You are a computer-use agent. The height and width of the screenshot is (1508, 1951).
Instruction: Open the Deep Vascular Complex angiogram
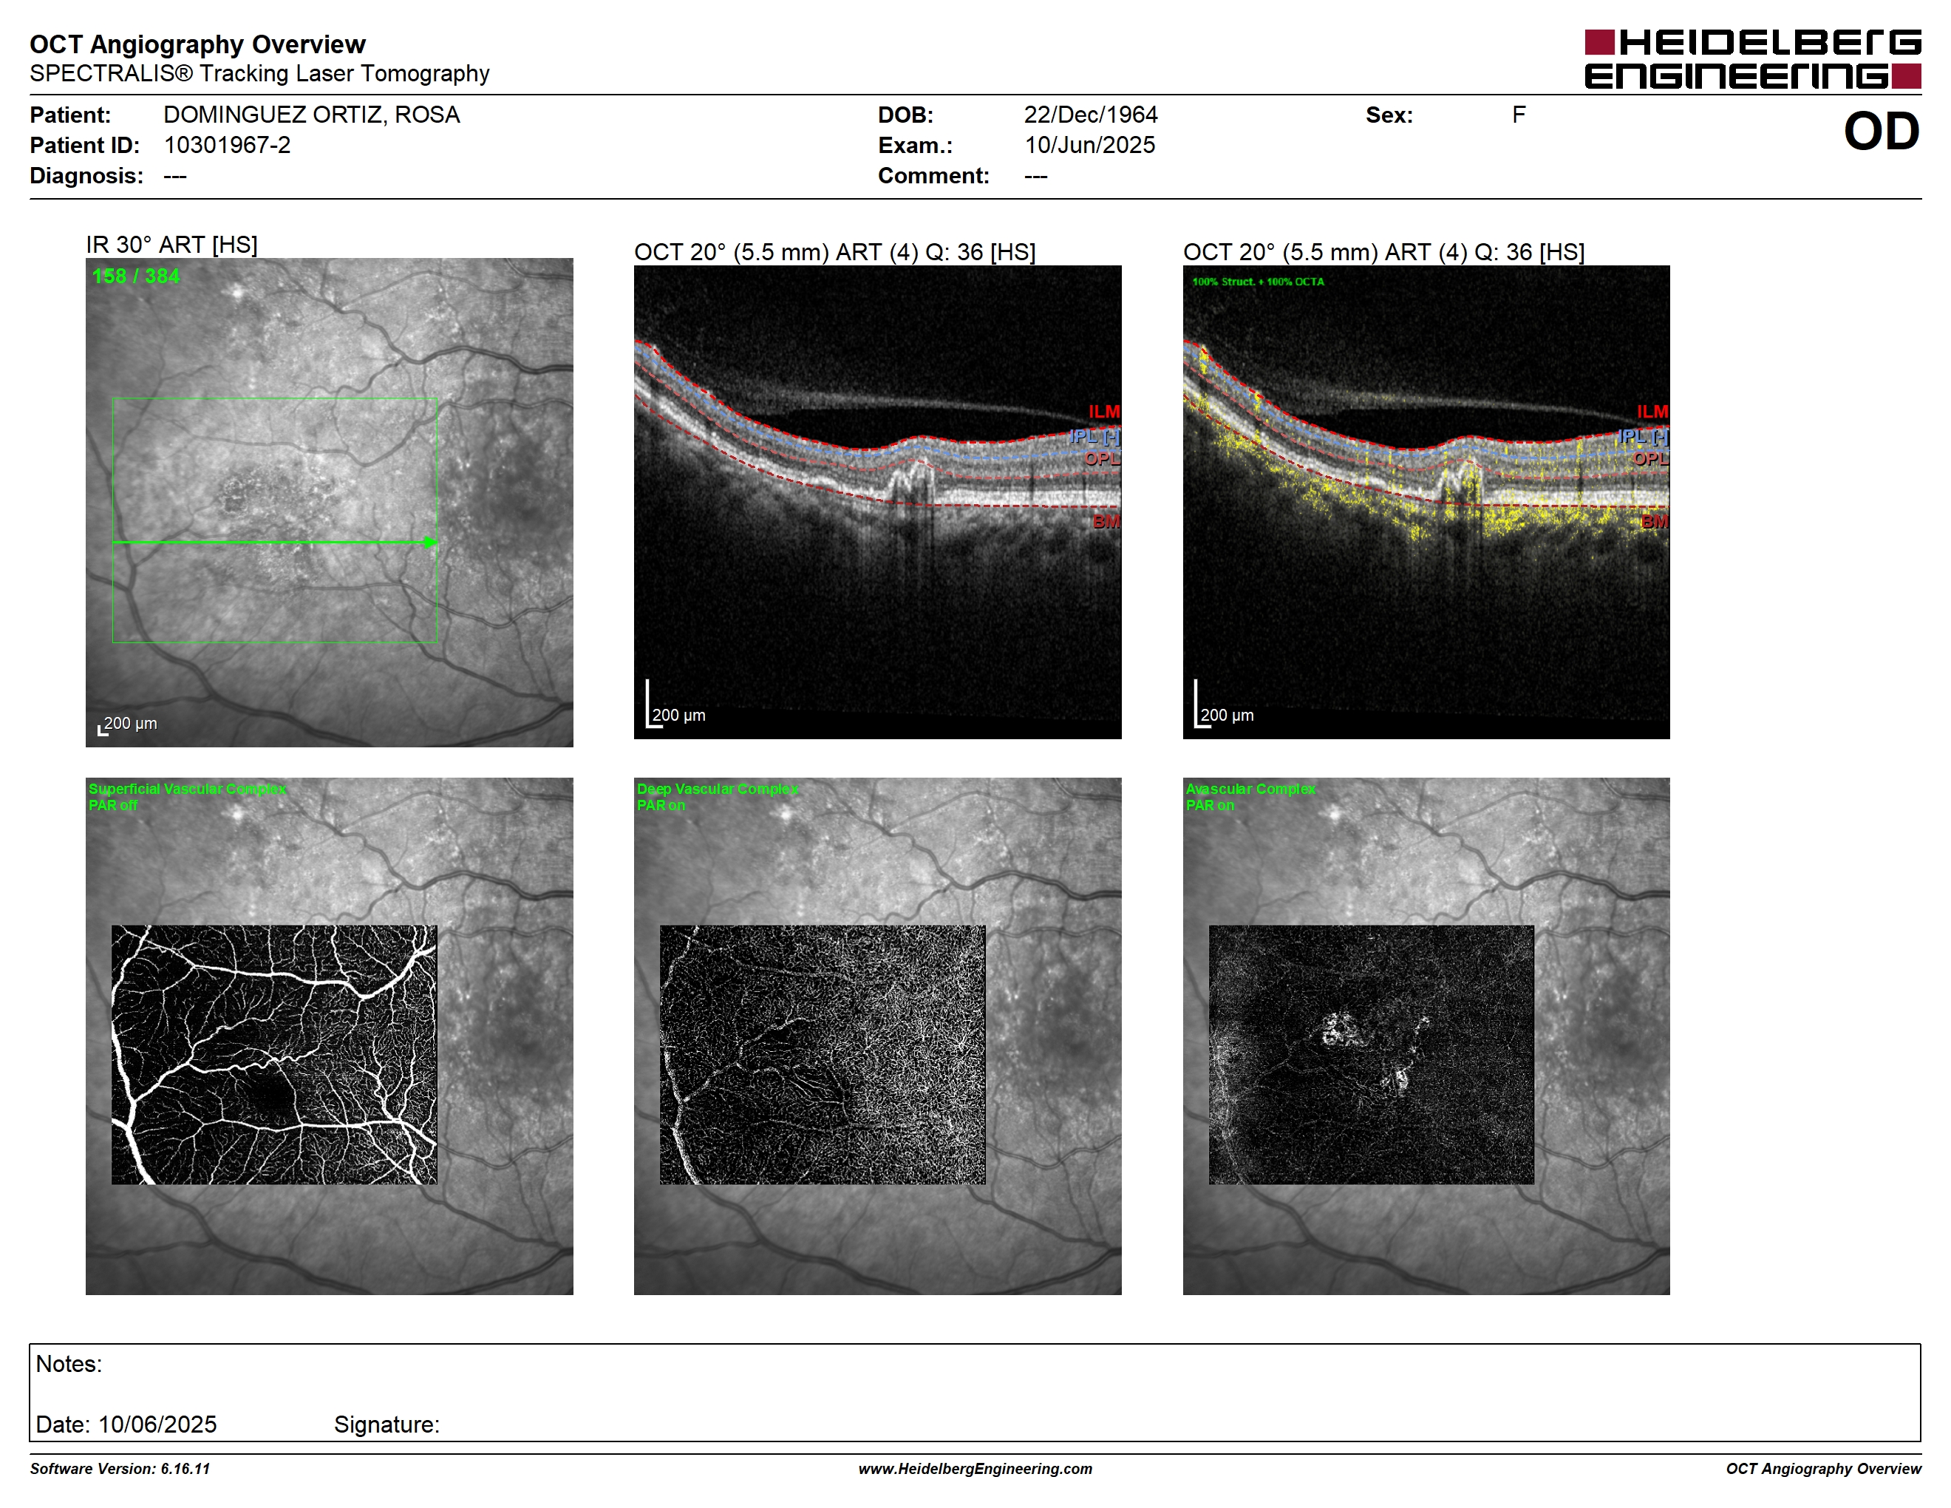click(x=823, y=1055)
